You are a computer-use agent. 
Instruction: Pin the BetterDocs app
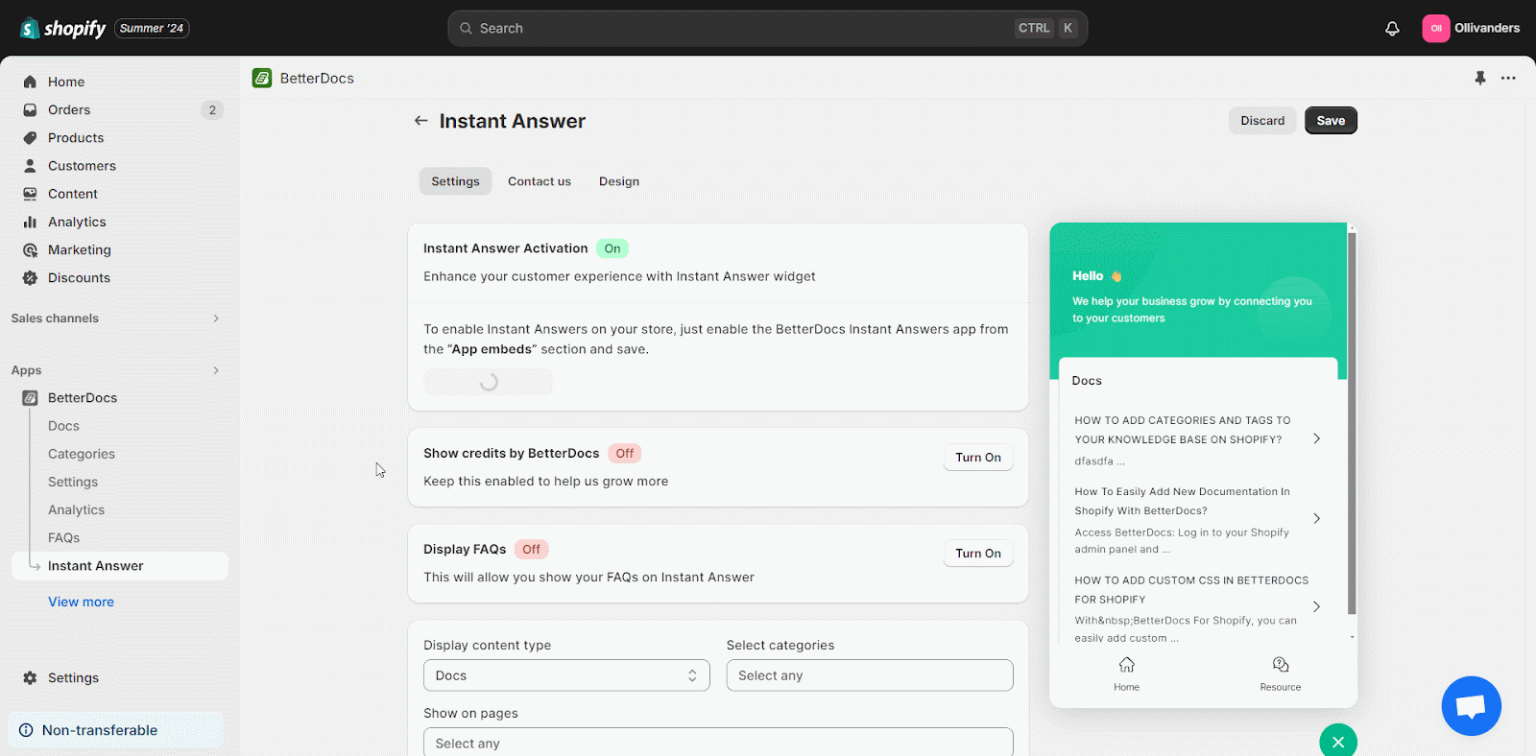click(1480, 78)
